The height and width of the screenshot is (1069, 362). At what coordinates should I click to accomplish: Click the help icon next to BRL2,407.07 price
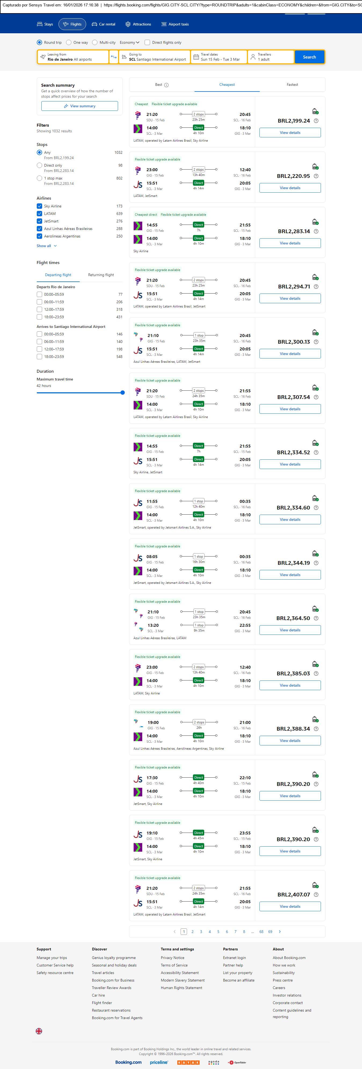(316, 895)
